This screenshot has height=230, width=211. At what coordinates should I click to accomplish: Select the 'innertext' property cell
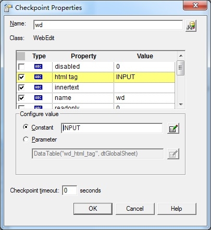tap(83, 87)
